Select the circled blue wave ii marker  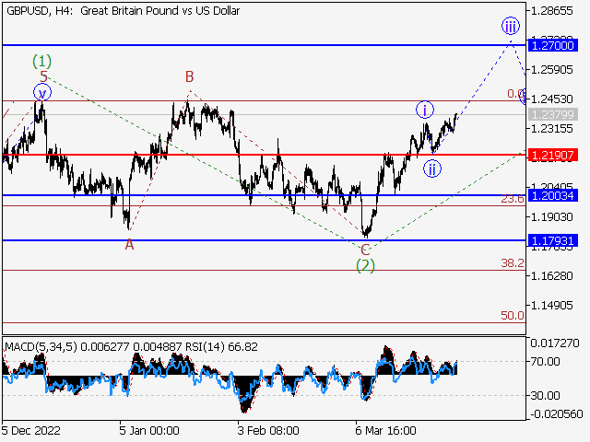tap(432, 169)
